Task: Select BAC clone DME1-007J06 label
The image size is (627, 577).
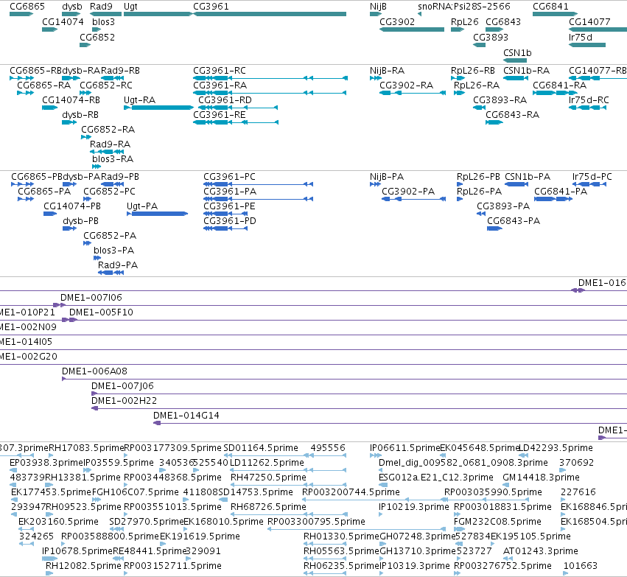Action: click(122, 386)
